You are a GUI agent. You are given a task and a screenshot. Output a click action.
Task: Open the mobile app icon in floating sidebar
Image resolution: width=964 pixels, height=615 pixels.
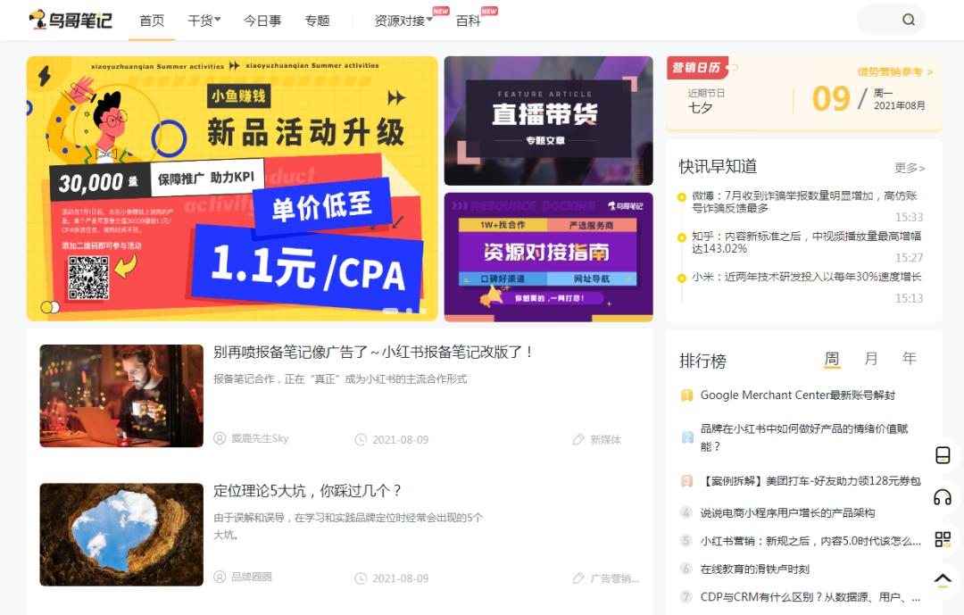pos(943,456)
